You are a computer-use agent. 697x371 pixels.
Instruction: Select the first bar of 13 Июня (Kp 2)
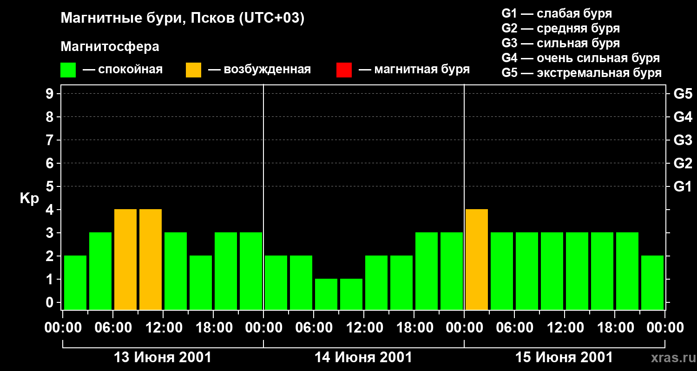tap(75, 282)
